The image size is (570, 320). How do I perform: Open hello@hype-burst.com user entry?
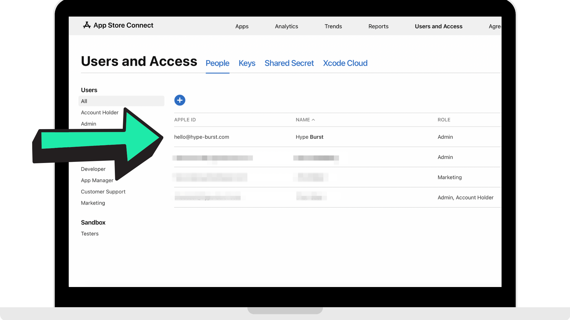201,137
